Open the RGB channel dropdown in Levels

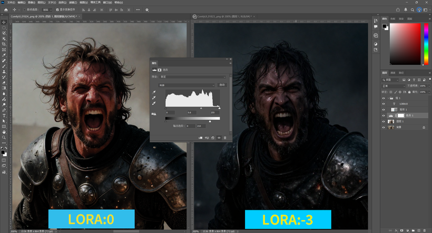pyautogui.click(x=187, y=84)
